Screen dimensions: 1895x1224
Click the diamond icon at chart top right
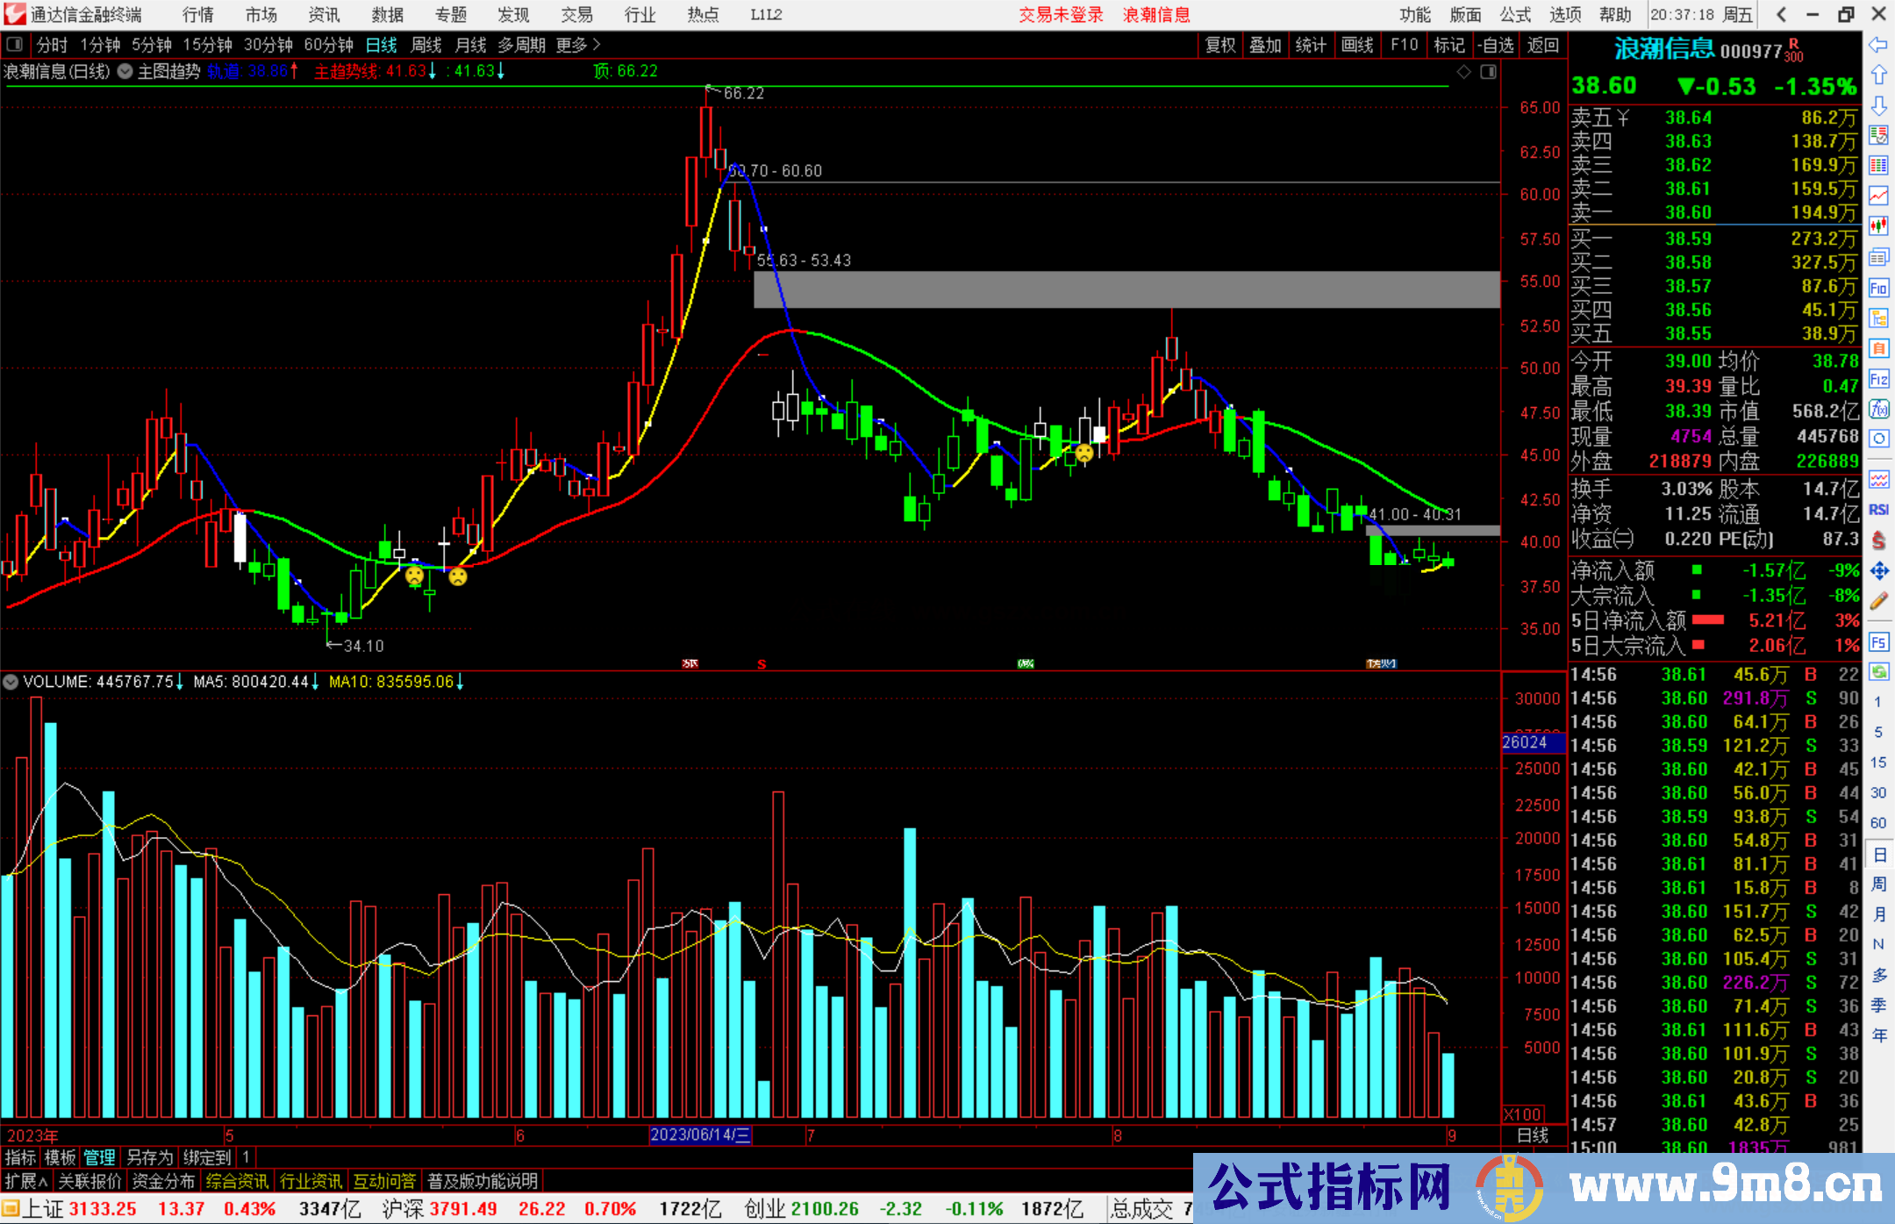(1463, 72)
